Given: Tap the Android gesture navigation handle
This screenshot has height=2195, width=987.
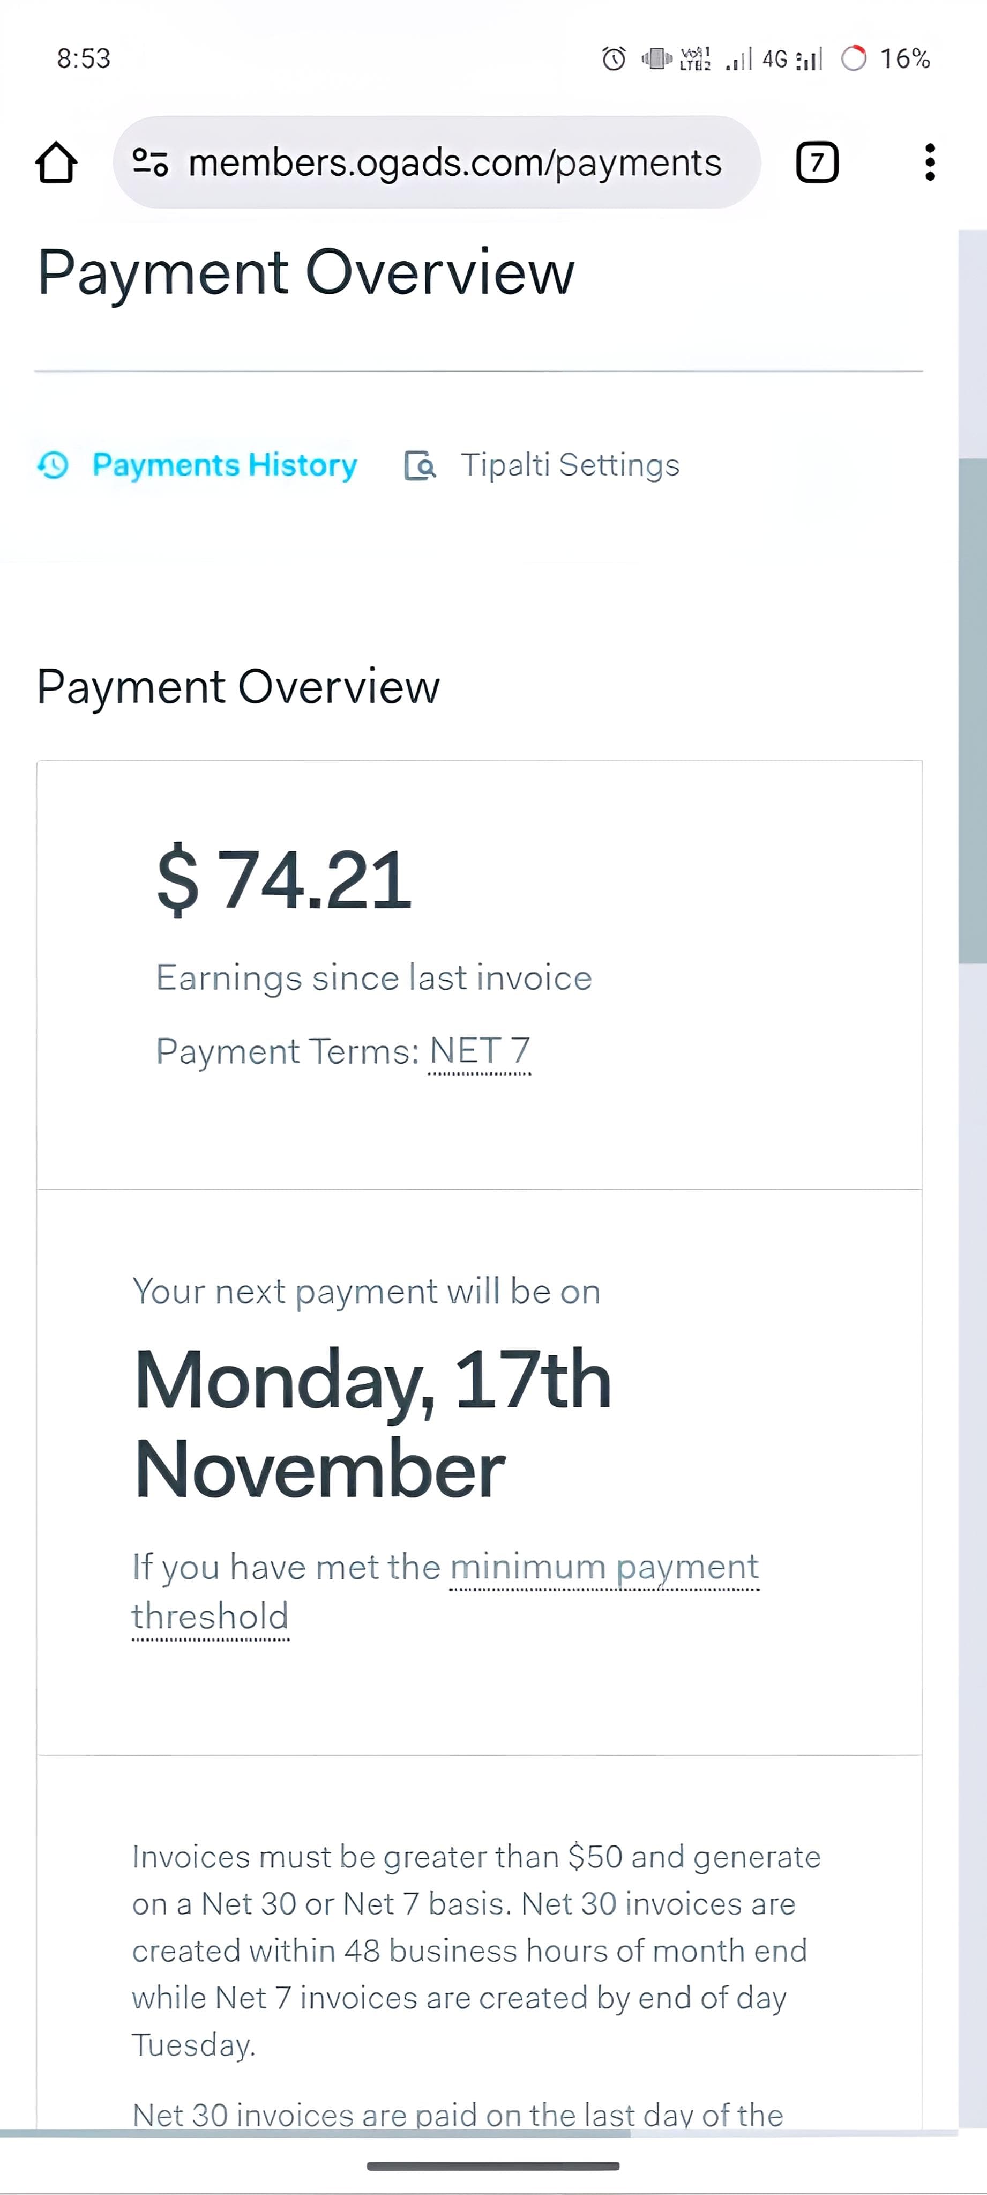Looking at the screenshot, I should [x=492, y=2165].
